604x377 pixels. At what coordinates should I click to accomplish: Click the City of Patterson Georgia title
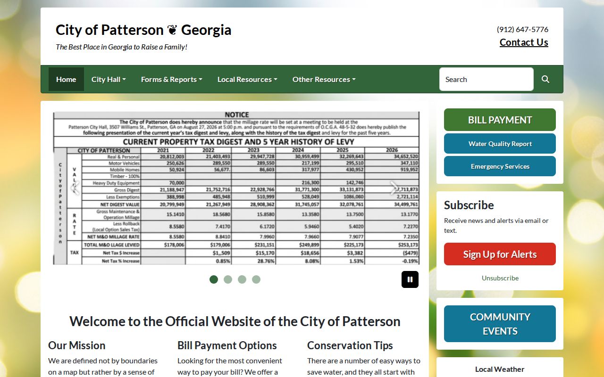(x=143, y=30)
